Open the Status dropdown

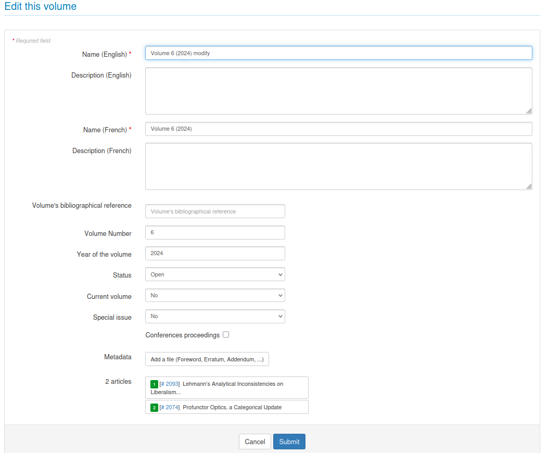[215, 274]
